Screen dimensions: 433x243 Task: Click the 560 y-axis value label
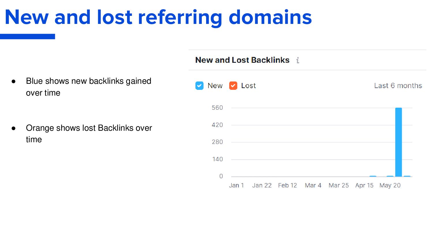coord(217,108)
